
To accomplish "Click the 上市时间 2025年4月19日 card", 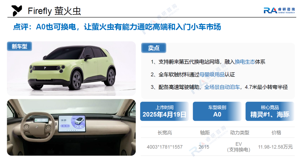I will pos(164,111).
